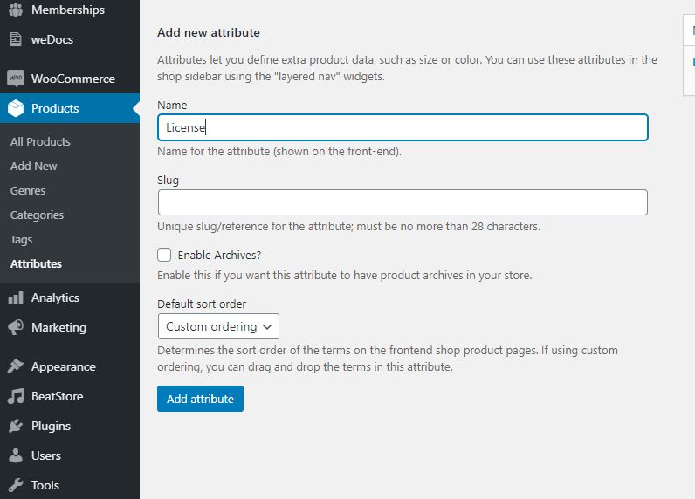Click the Name field label
Viewport: 695px width, 499px height.
coord(172,105)
